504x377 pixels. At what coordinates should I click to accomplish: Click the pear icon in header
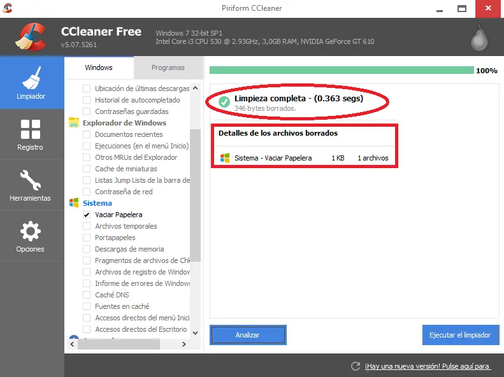[479, 38]
